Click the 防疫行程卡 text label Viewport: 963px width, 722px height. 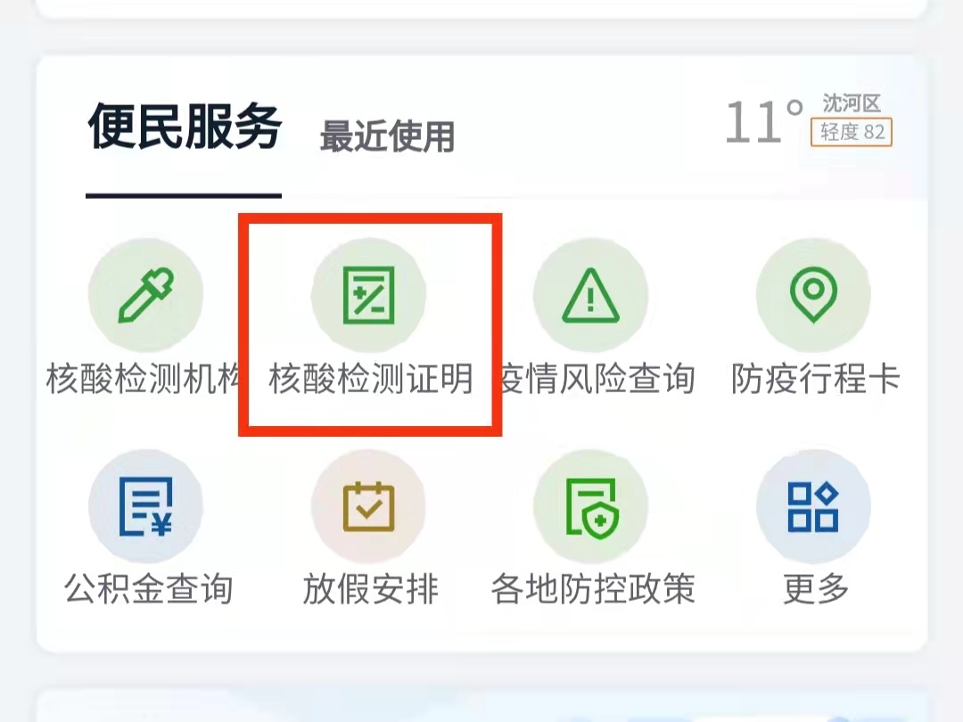point(815,378)
